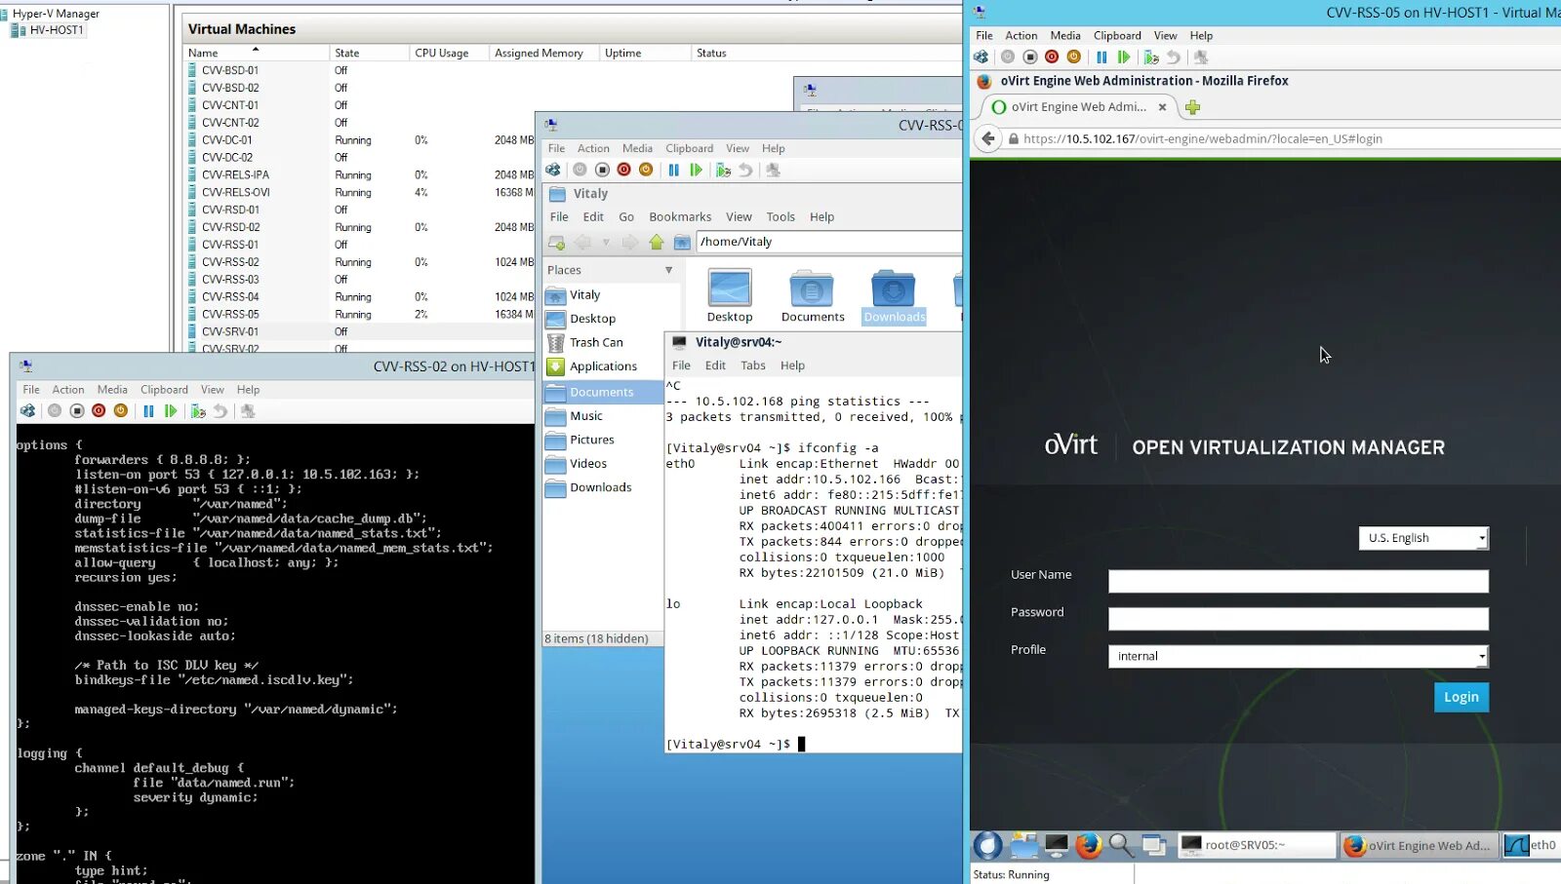Pause the CVV-RSS-05 virtual machine
The width and height of the screenshot is (1561, 884).
1101,58
